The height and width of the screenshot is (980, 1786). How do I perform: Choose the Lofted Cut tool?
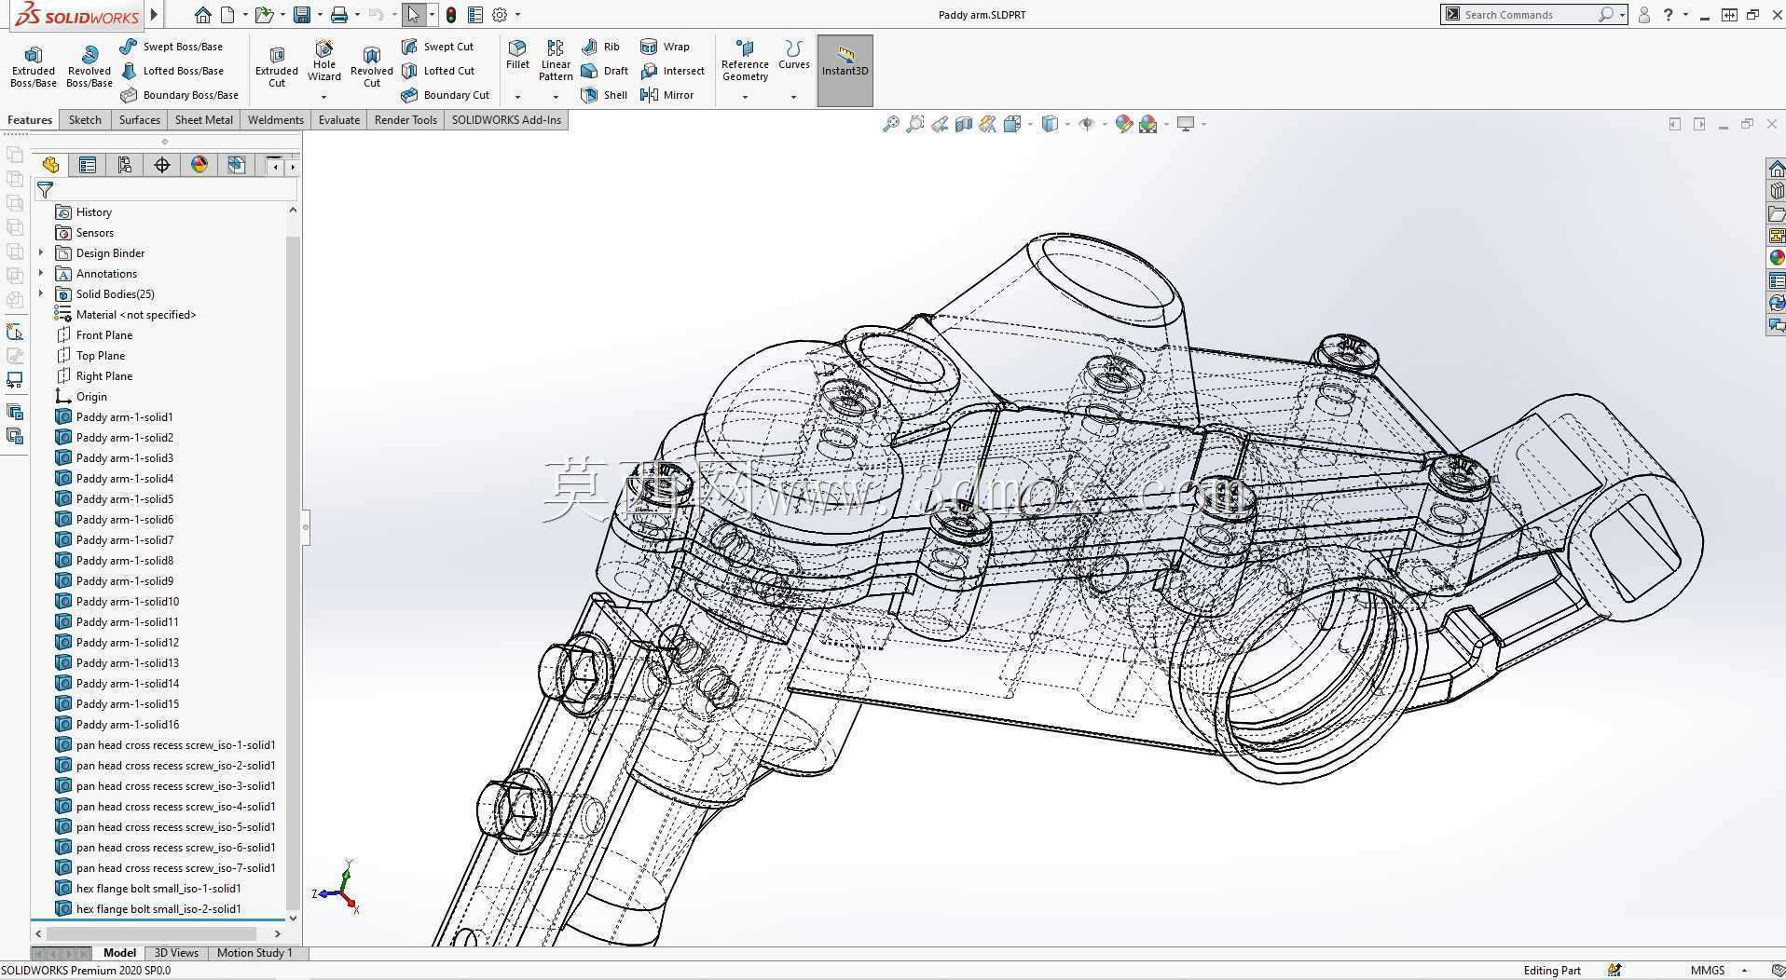[438, 71]
